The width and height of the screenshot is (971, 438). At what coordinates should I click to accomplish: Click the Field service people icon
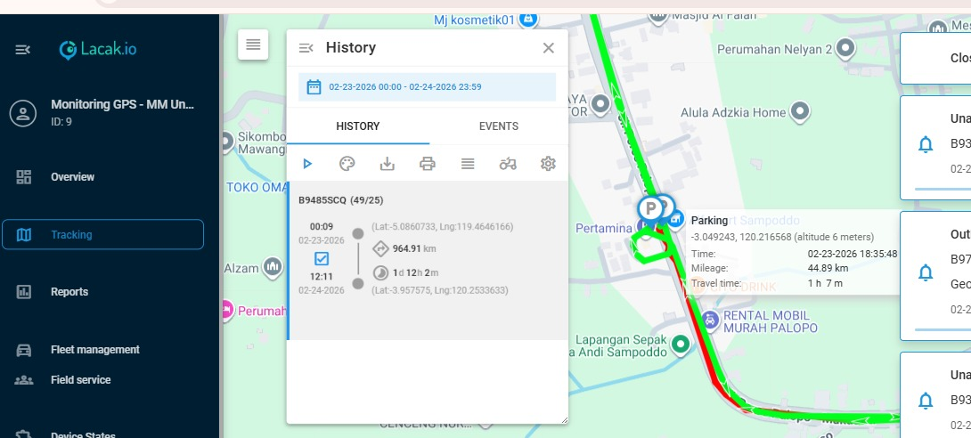pos(23,380)
